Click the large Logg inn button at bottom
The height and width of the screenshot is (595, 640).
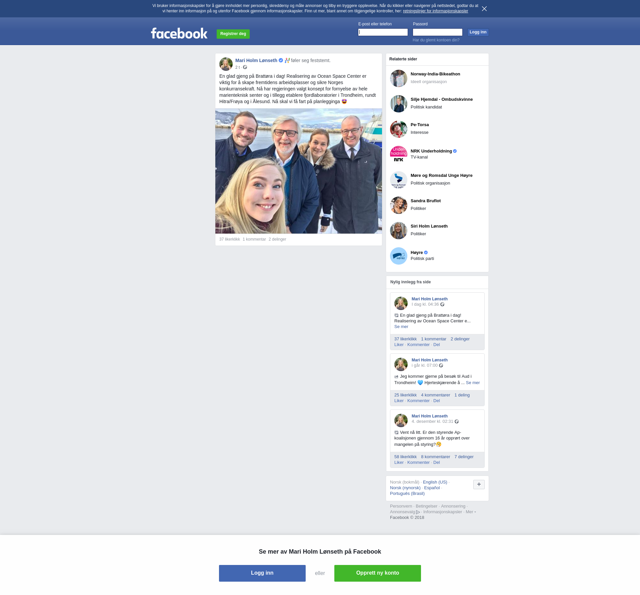pyautogui.click(x=262, y=573)
